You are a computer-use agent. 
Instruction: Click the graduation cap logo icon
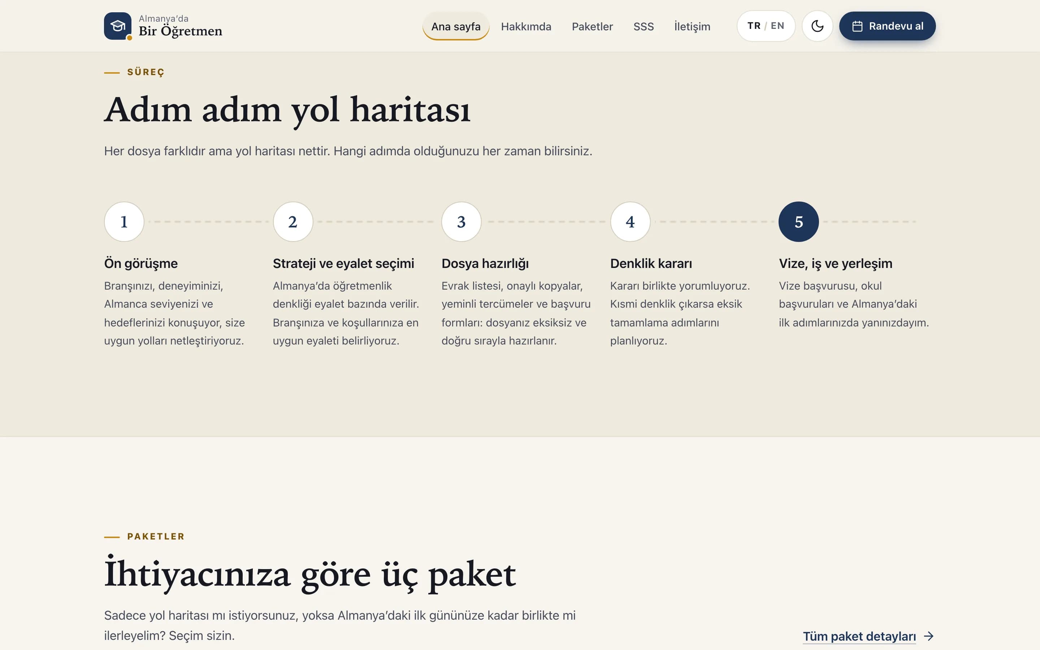(x=118, y=26)
